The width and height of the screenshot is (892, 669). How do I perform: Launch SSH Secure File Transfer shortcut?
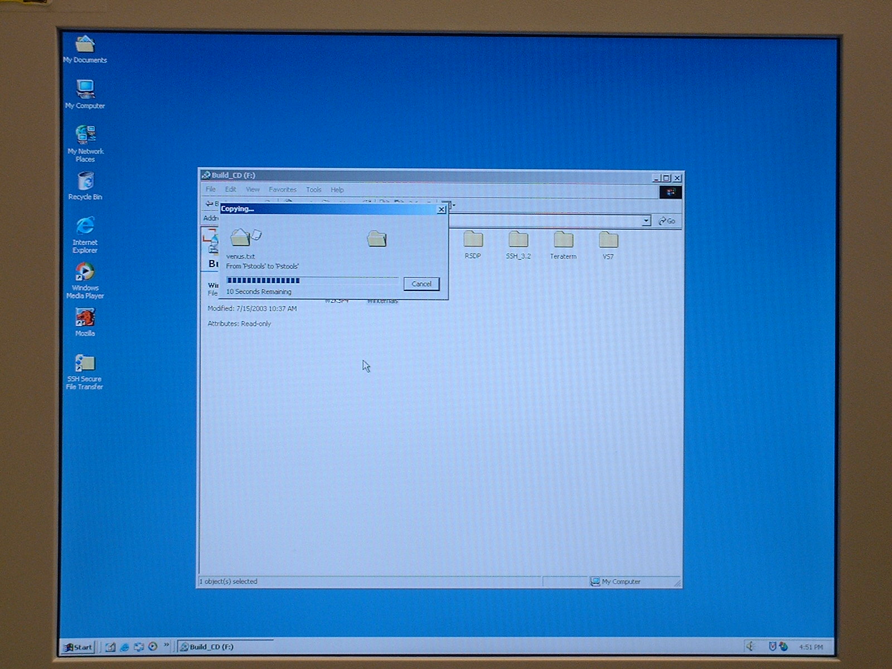[x=85, y=364]
